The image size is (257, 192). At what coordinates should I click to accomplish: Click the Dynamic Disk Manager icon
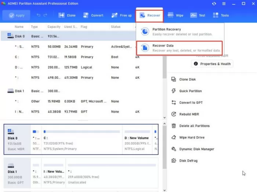pyautogui.click(x=174, y=149)
